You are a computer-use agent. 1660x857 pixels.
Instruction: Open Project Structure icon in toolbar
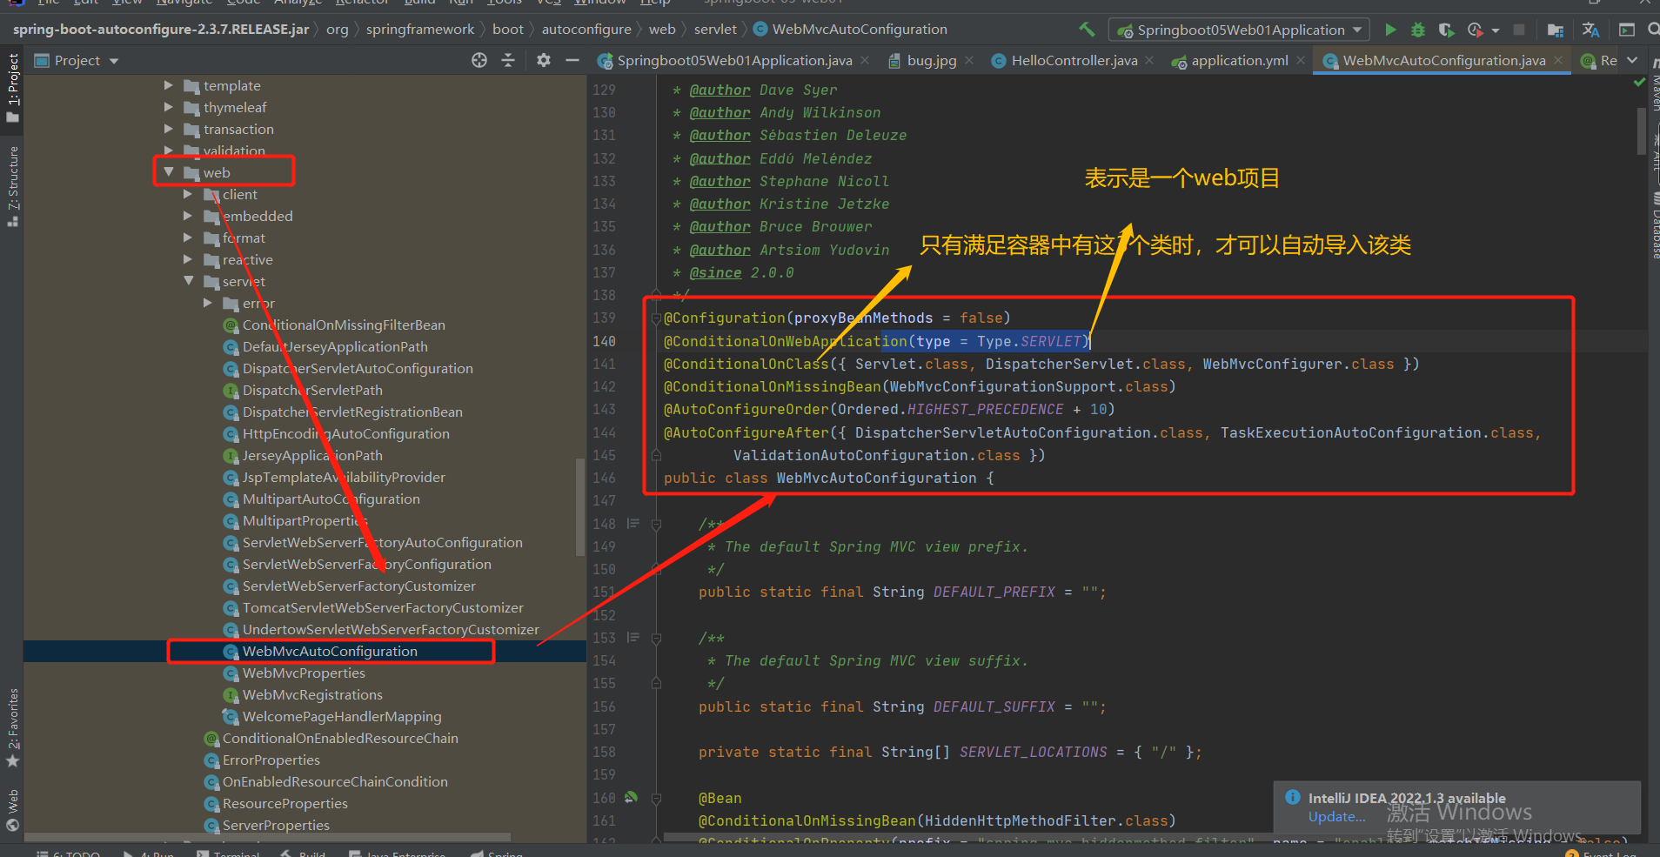[x=1556, y=30]
